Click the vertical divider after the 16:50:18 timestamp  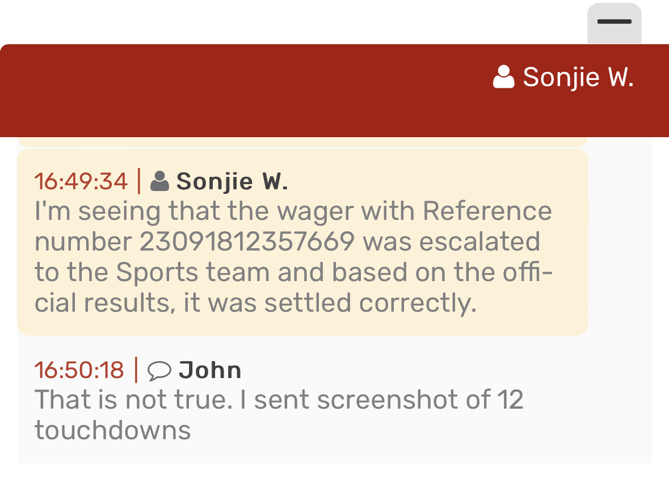[136, 371]
